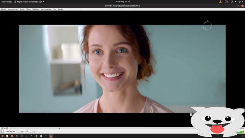Viewport: 245px width, 138px height.
Task: Open the date and time clock
Action: [122, 2]
